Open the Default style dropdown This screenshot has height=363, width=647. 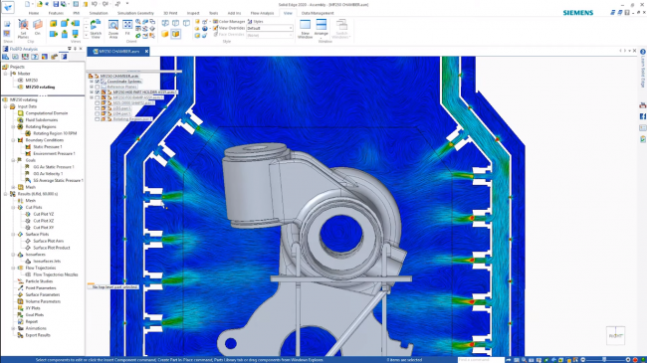270,28
